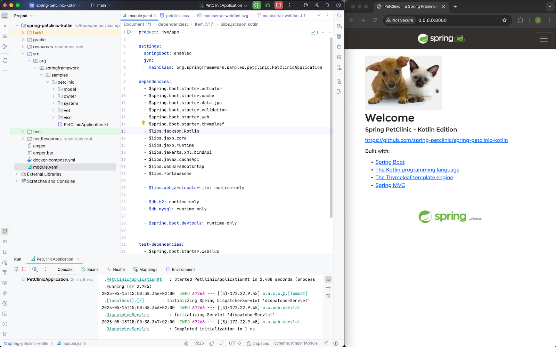Show hidden editor tabs dropdown arrow
The image size is (556, 347).
(319, 16)
